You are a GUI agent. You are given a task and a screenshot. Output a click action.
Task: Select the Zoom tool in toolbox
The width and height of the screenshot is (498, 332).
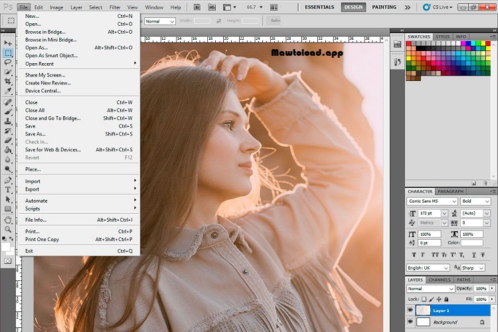(x=8, y=229)
